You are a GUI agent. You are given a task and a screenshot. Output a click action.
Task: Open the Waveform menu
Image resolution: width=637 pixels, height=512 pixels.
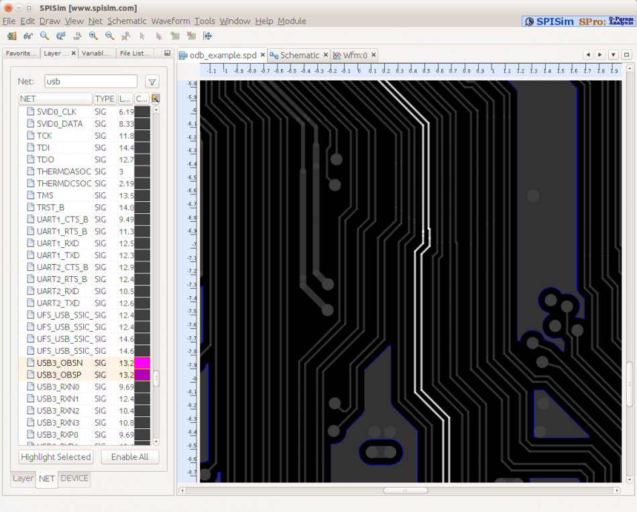click(170, 21)
